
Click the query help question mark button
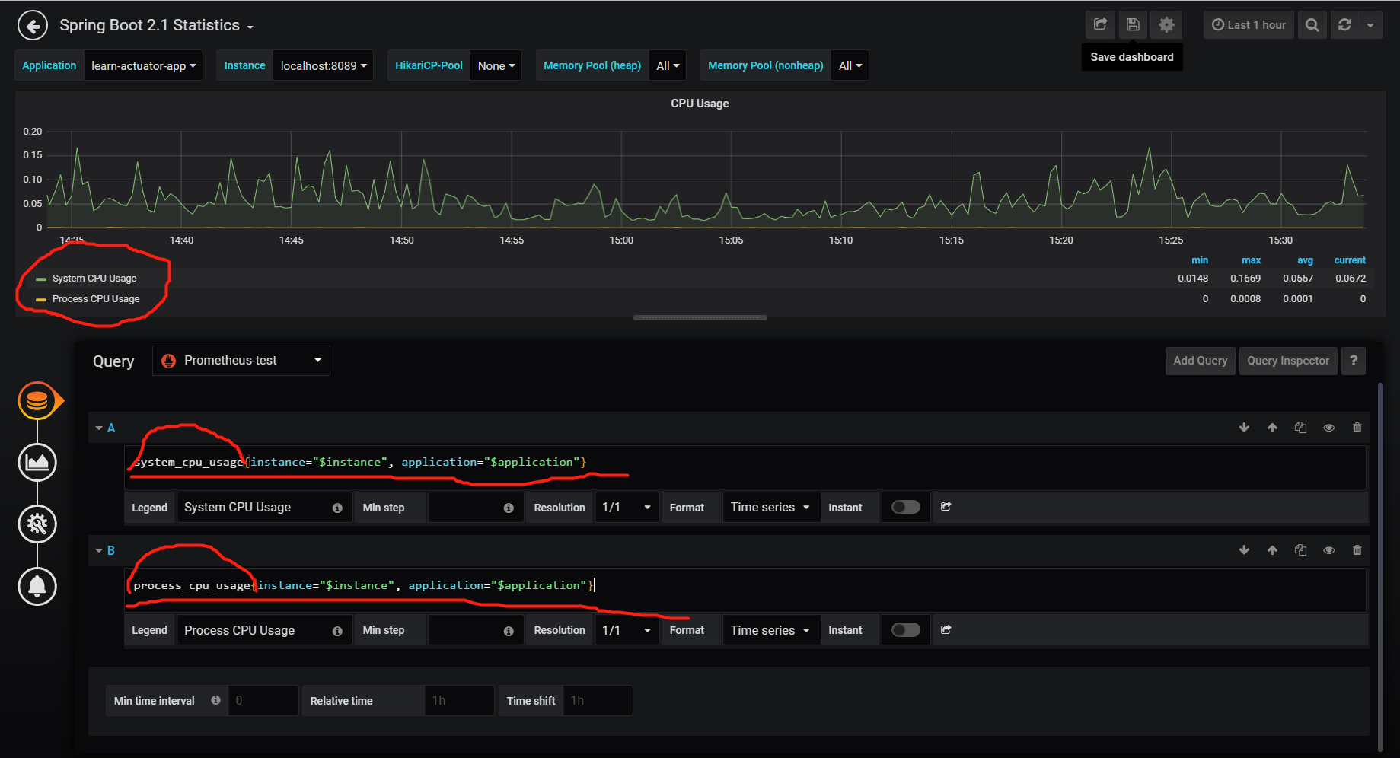coord(1354,361)
